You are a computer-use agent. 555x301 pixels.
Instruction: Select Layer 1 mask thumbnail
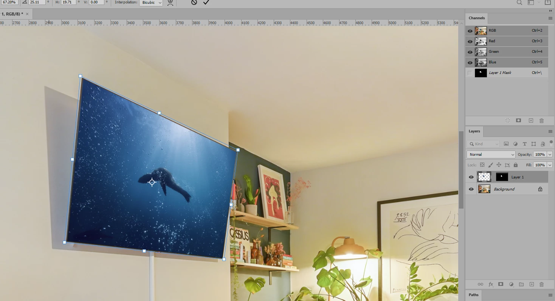pyautogui.click(x=502, y=177)
